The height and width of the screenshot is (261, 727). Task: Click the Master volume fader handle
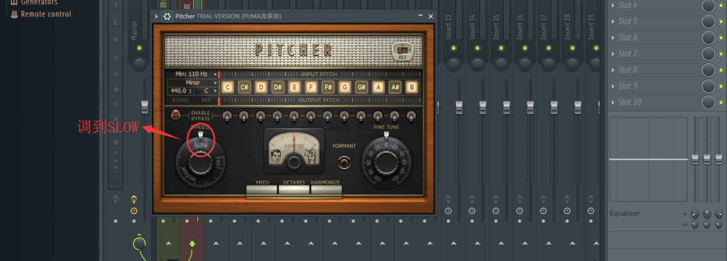144,106
